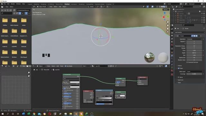Enable the Spray checkbox
Image resolution: width=206 pixels, height=116 pixels.
179,77
